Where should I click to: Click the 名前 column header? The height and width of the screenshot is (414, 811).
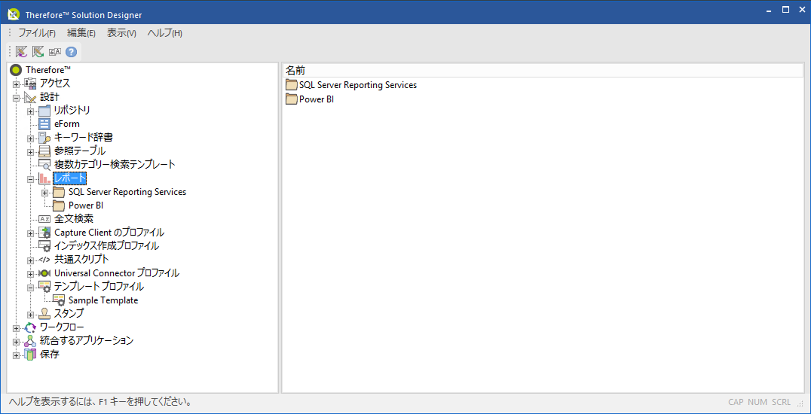click(296, 70)
